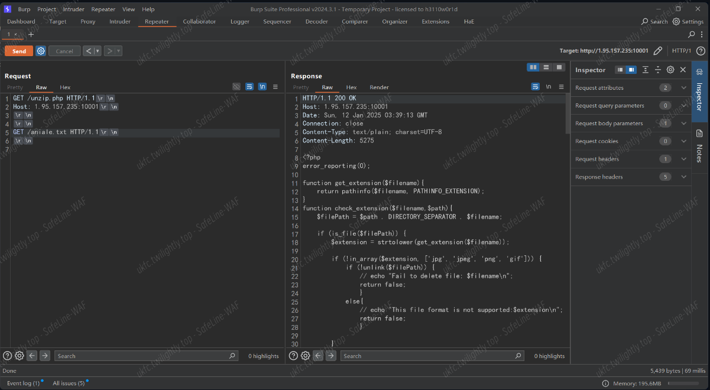This screenshot has height=390, width=710.
Task: Open the Notes side panel
Action: (x=699, y=147)
